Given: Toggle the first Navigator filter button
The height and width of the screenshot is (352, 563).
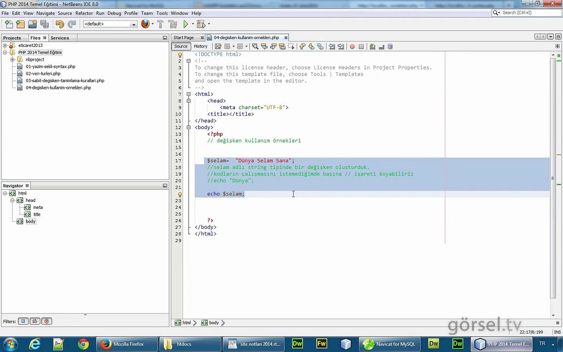Looking at the screenshot, I should [23, 321].
